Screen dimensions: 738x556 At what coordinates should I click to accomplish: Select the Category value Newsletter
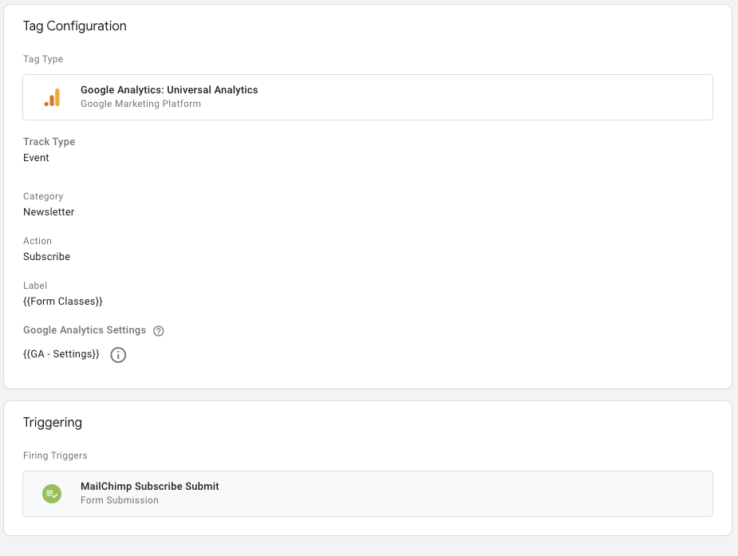[49, 212]
